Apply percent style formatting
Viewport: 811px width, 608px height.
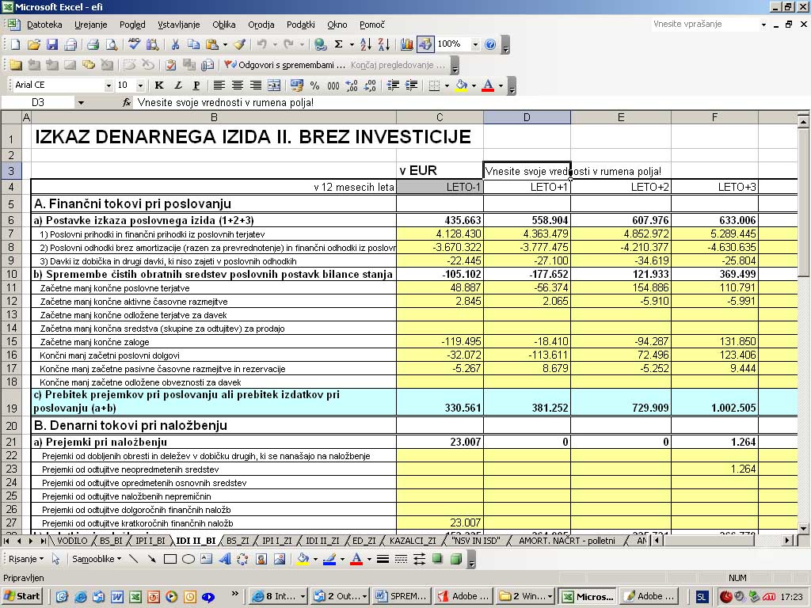coord(314,85)
